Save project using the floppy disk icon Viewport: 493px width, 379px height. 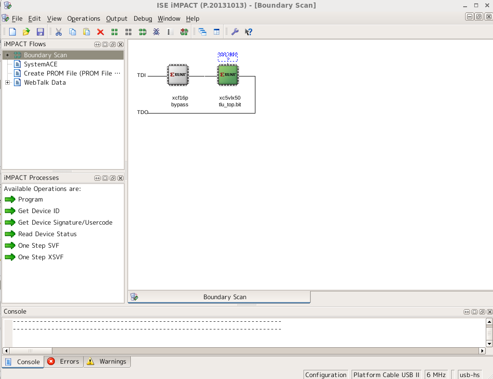coord(40,32)
